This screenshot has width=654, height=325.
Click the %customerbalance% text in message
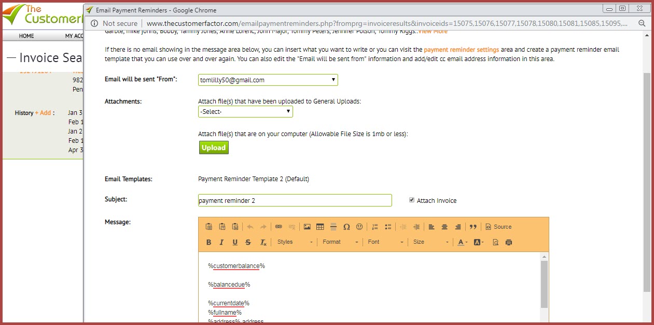[x=236, y=265]
